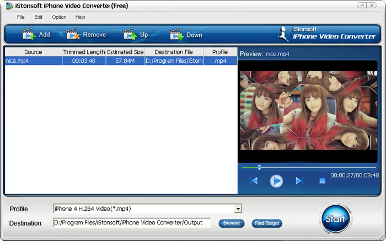Click the Destination path input field
Screen dimensions: 386x241
click(x=132, y=223)
